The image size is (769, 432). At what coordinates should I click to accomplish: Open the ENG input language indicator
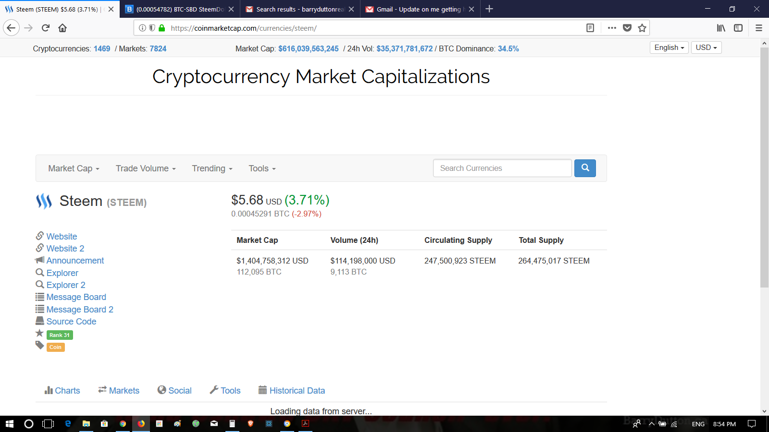(698, 424)
